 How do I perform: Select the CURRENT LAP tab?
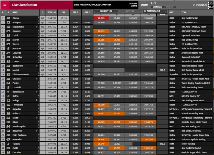coord(106,11)
